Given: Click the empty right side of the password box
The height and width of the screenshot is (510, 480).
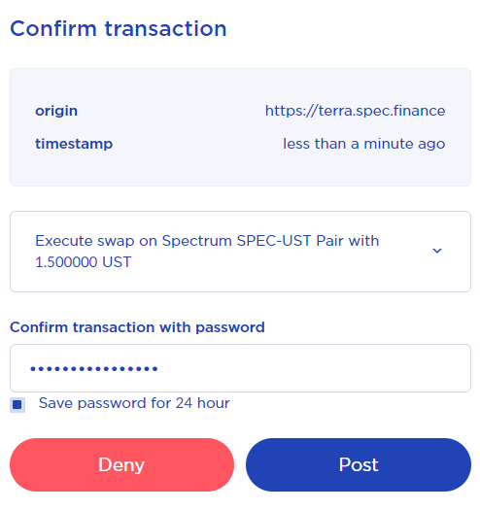Looking at the screenshot, I should coord(326,368).
